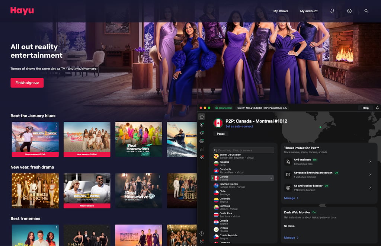Viewport: 381px width, 246px height.
Task: Select Chile in the server list
Action: coord(243,193)
